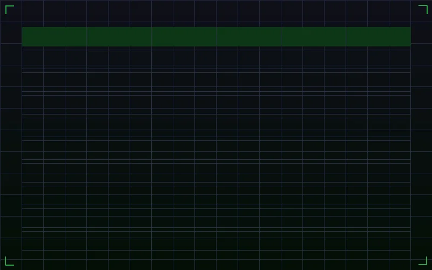Click the fourth empty table row
Viewport: 432px width, 270px height.
tap(216, 127)
